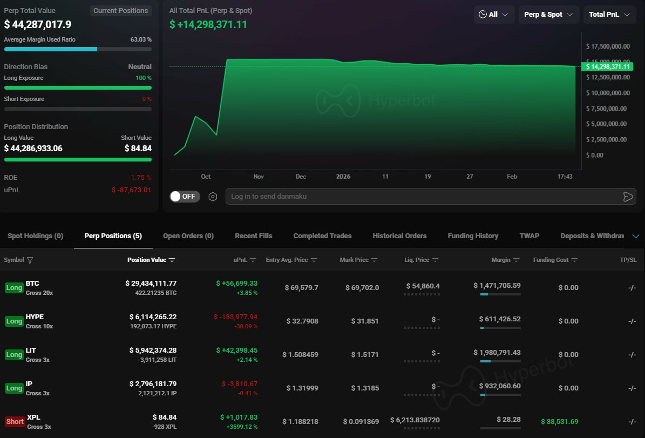645x438 pixels.
Task: Click the uPnL value $ -87,673.01
Action: 131,190
